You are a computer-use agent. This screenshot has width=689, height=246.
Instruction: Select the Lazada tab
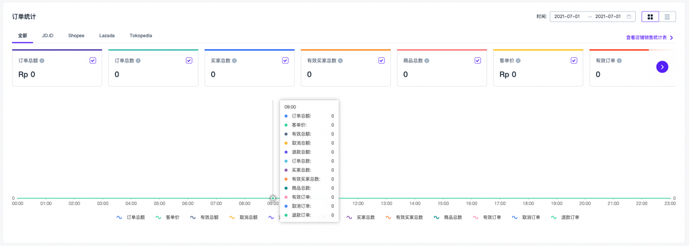click(x=107, y=36)
